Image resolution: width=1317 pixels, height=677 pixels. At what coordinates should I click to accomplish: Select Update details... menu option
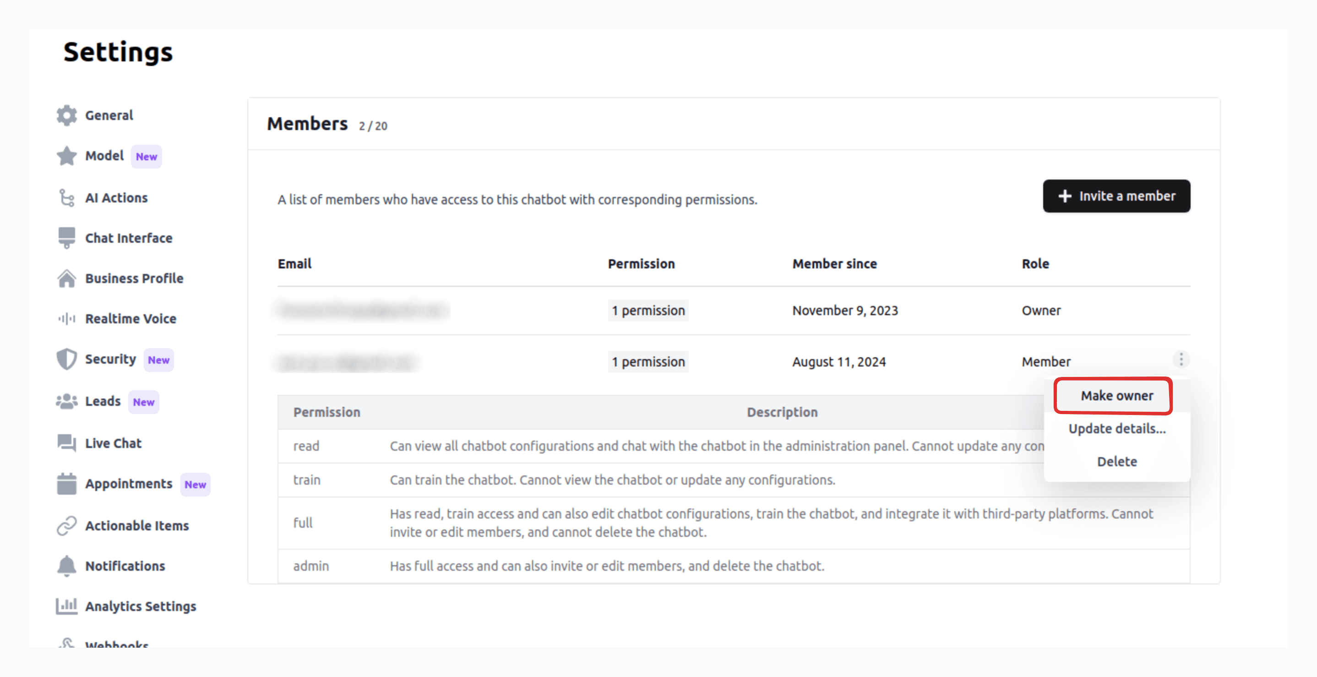tap(1116, 429)
